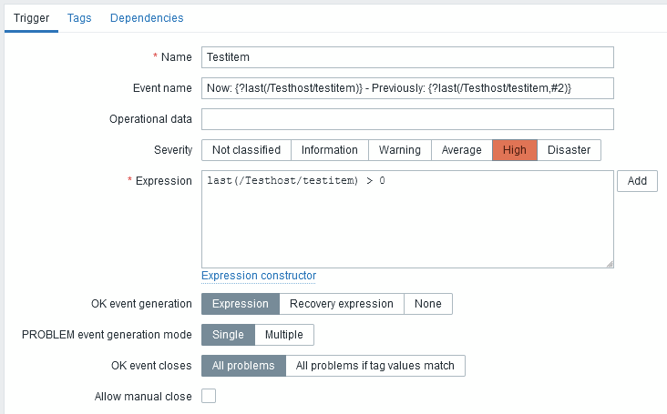Set OK event generation to None

pos(427,304)
